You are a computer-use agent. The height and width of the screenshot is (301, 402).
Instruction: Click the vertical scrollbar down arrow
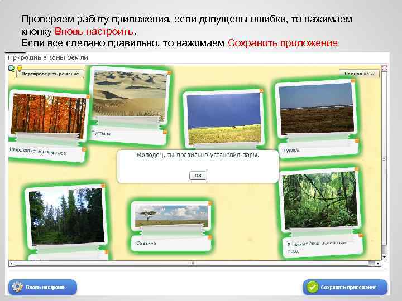point(384,257)
